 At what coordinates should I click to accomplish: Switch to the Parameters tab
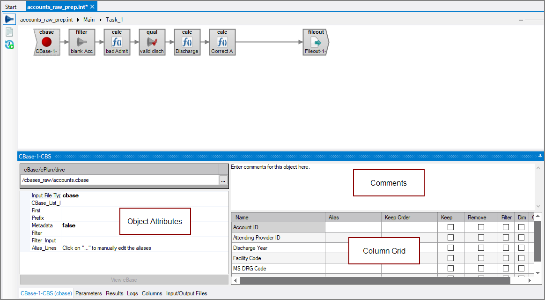click(x=88, y=293)
